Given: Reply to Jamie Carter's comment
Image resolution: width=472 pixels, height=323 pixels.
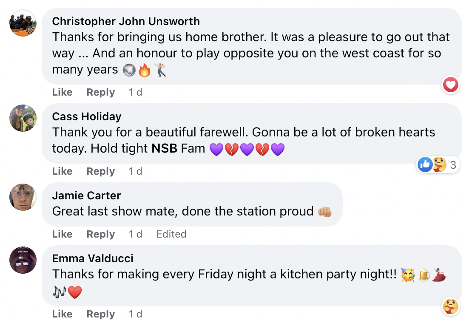Looking at the screenshot, I should (100, 234).
